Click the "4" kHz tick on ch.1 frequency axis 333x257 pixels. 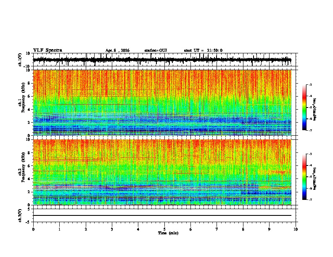pyautogui.click(x=29, y=110)
